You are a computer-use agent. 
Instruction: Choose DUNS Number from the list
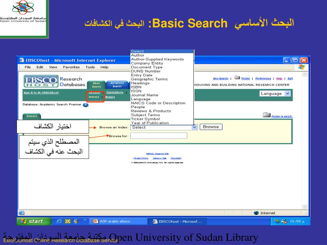[x=162, y=71]
